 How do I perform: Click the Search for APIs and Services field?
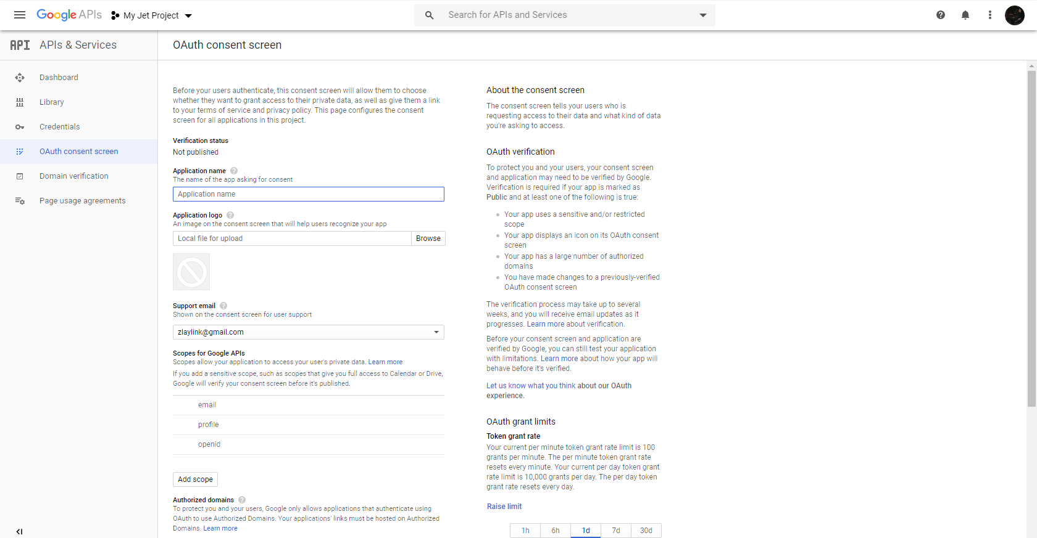565,15
